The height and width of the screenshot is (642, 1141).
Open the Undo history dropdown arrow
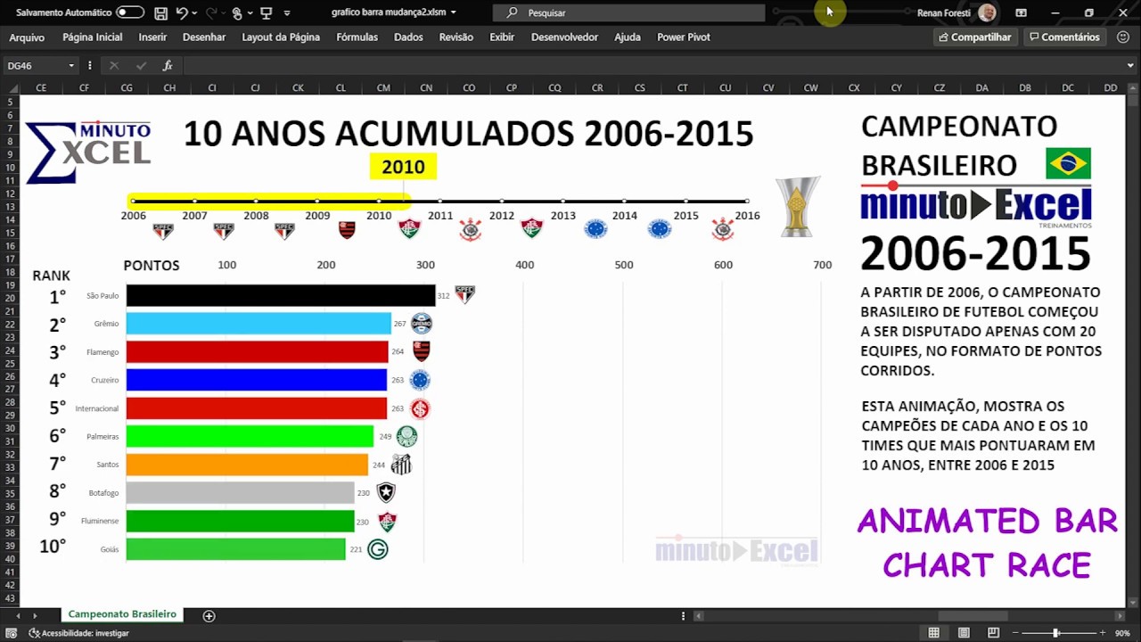(x=194, y=12)
